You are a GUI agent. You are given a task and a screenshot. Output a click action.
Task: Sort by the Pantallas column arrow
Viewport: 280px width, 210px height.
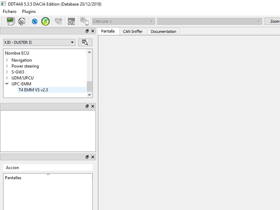click(48, 174)
